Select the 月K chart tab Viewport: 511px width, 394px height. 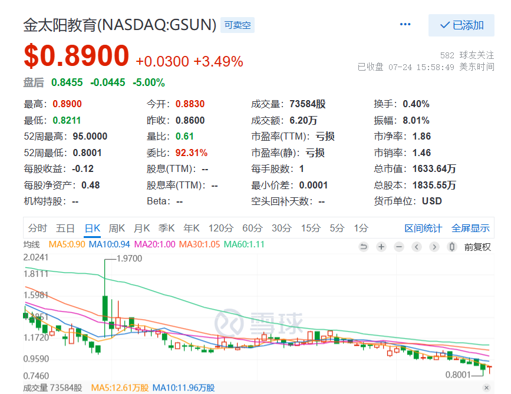tap(142, 228)
